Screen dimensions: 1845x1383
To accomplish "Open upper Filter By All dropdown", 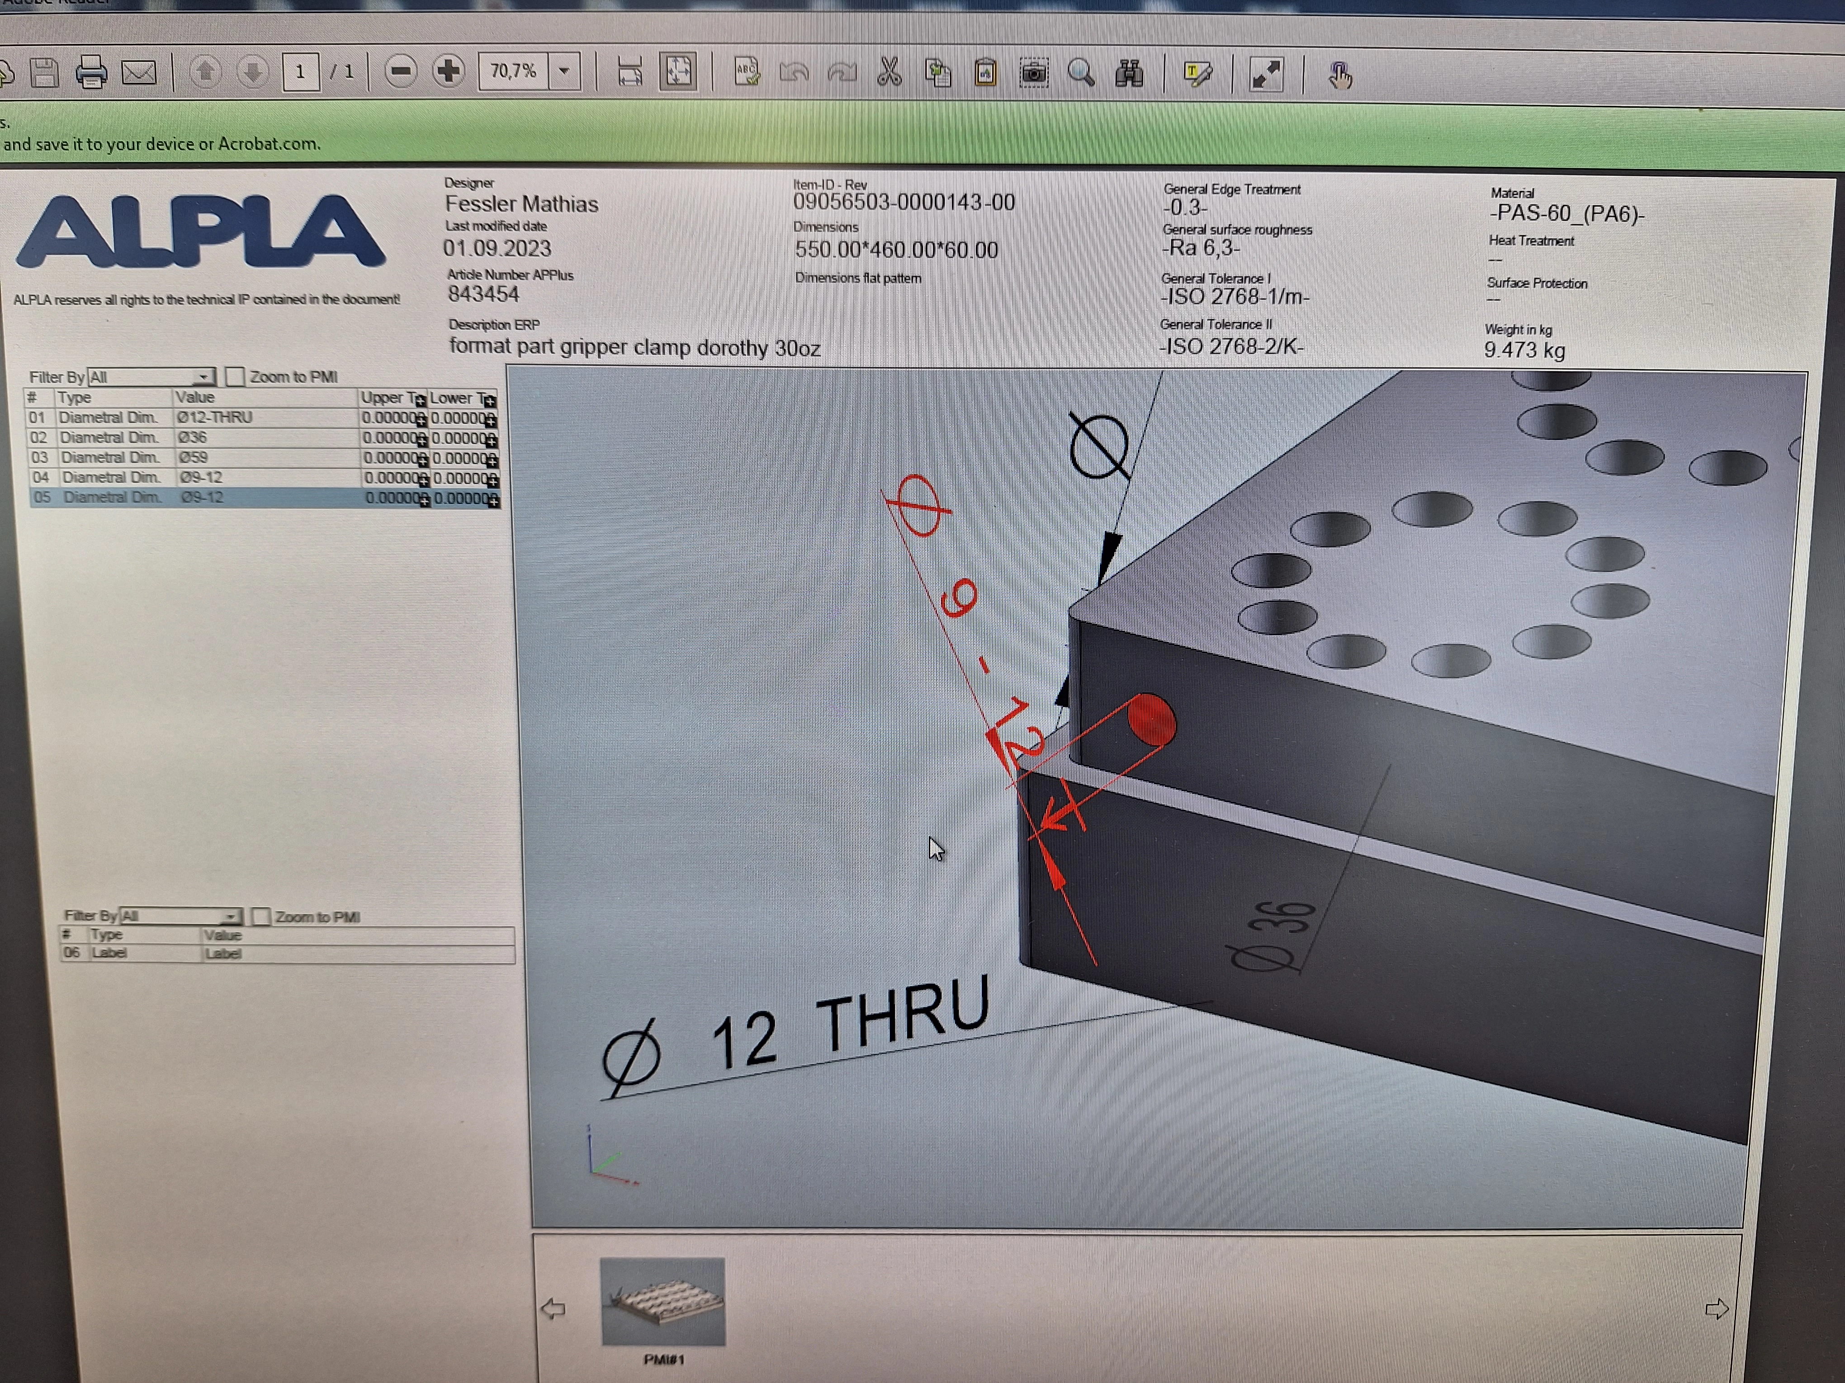I will coord(203,377).
